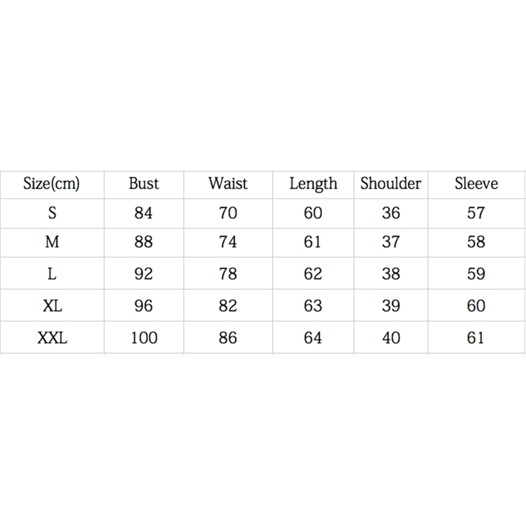
Task: Click the L size row label
Action: 52,274
